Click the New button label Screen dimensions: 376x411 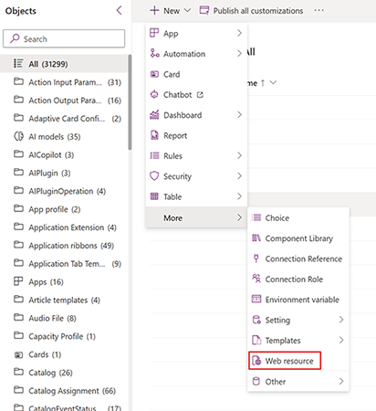(172, 11)
